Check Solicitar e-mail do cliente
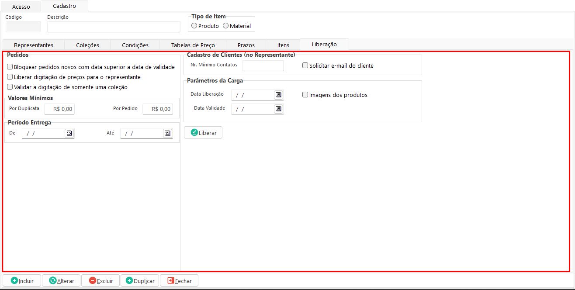 point(305,66)
